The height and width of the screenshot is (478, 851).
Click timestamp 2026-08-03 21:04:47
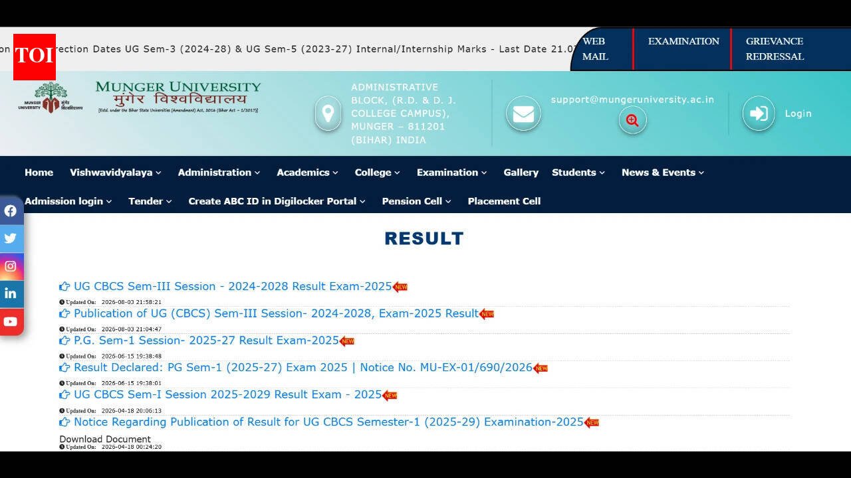click(131, 329)
